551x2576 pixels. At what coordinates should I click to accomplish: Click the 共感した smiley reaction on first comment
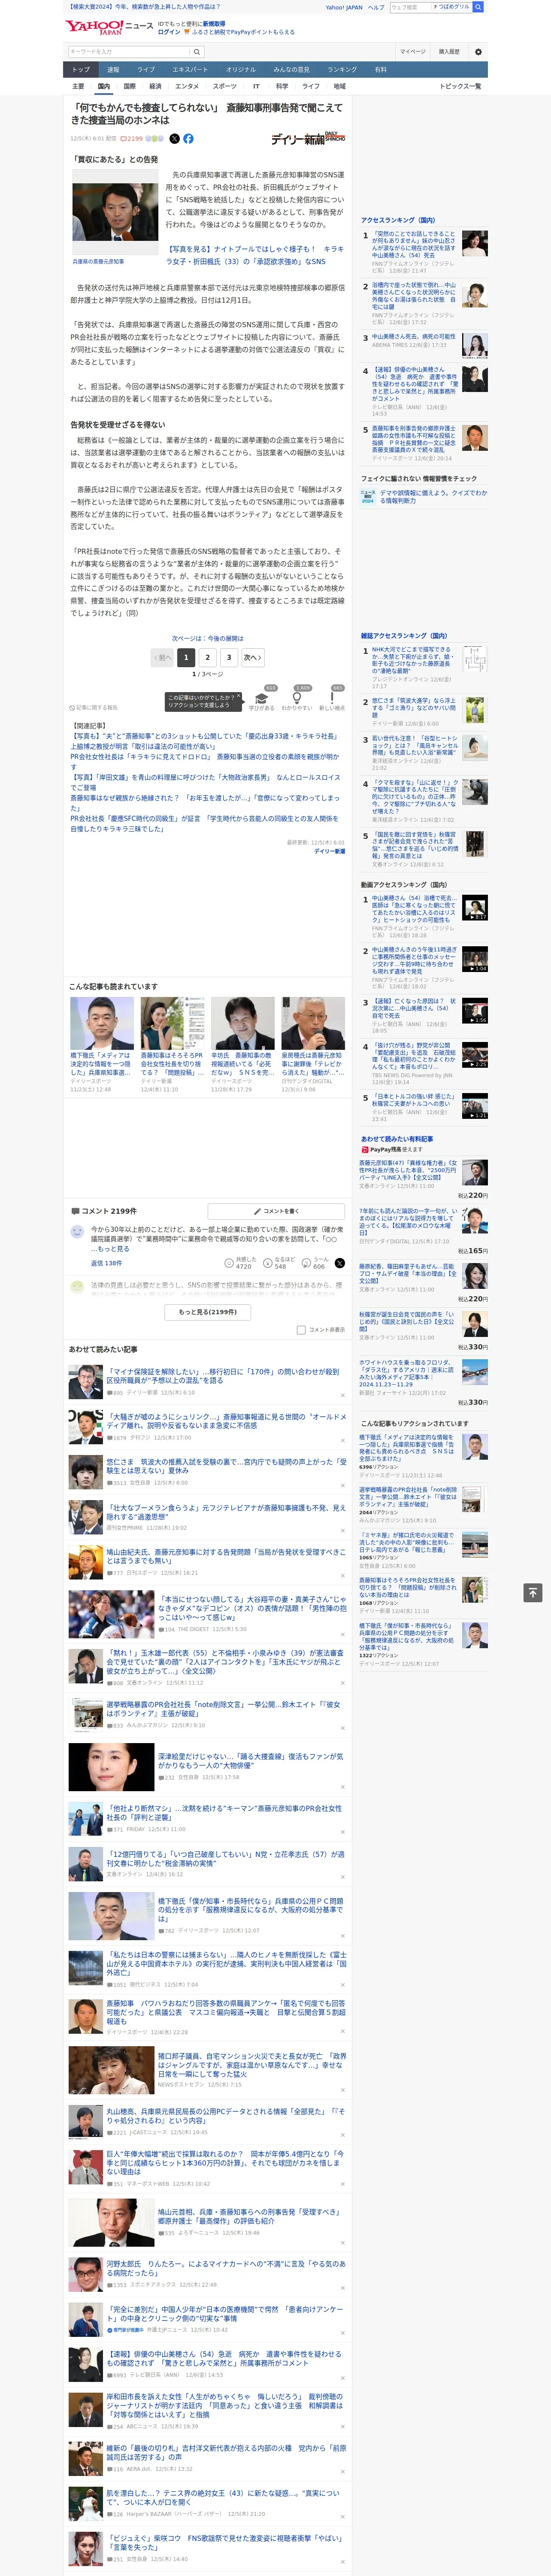click(x=239, y=1263)
